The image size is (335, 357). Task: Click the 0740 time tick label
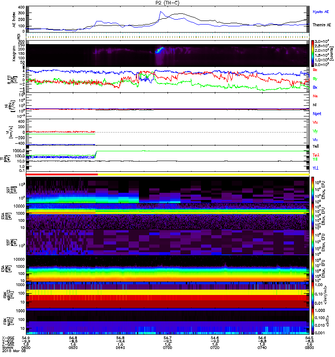coord(262,348)
